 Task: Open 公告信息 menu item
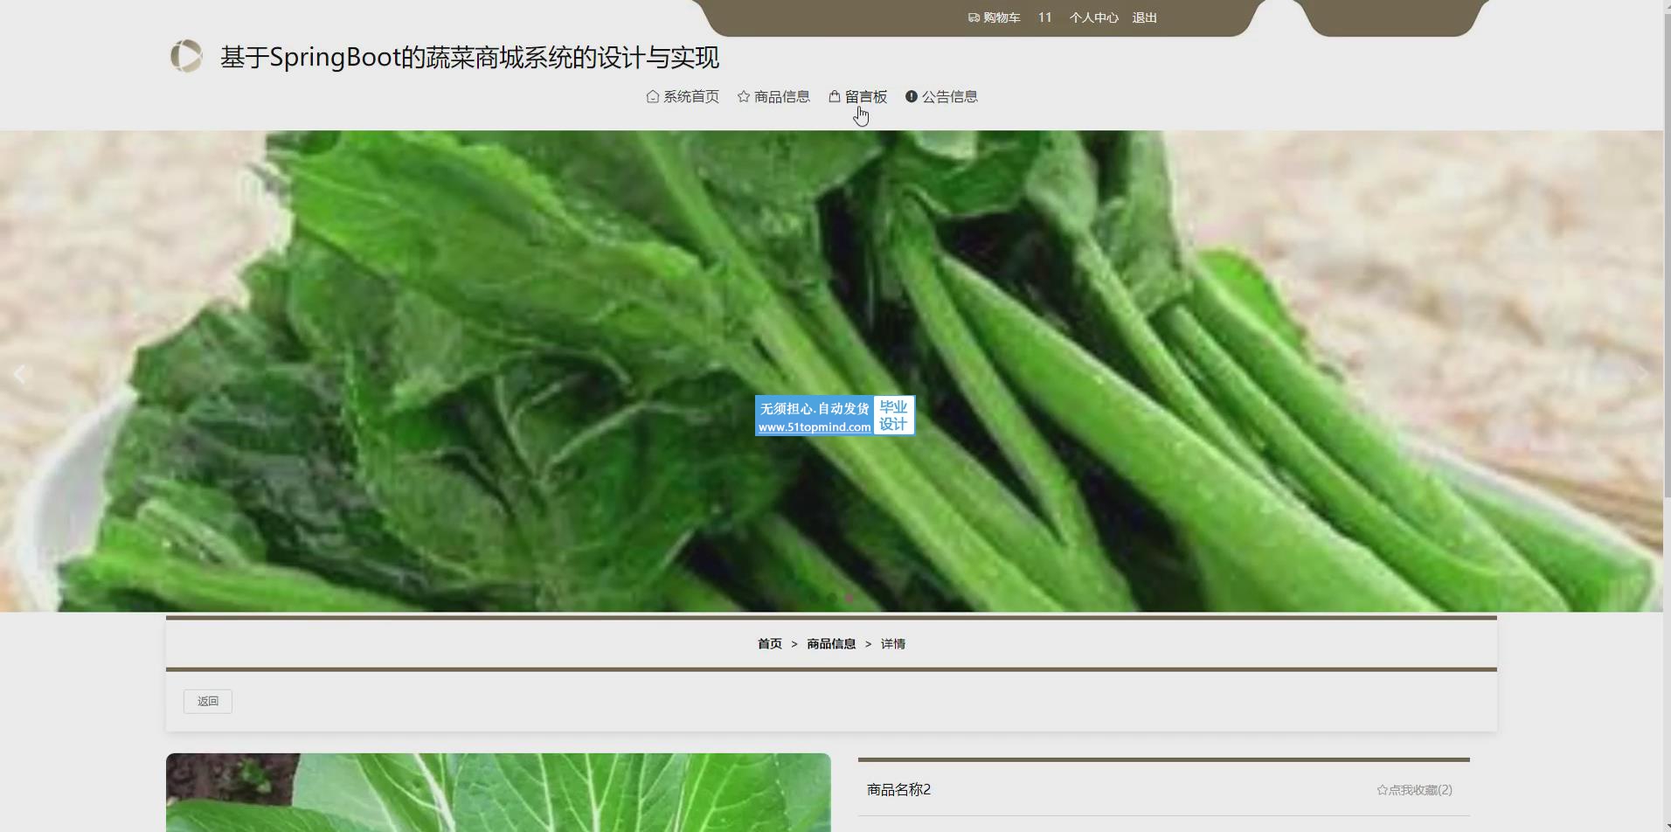point(941,96)
